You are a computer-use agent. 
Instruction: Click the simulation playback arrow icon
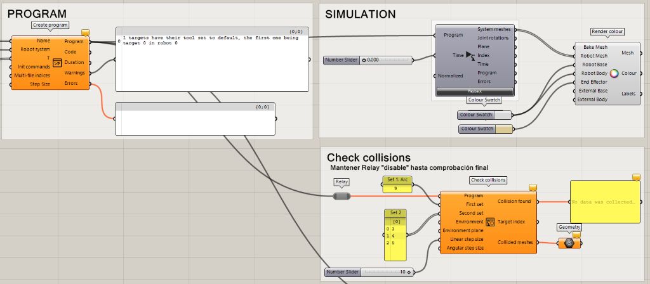coord(470,56)
